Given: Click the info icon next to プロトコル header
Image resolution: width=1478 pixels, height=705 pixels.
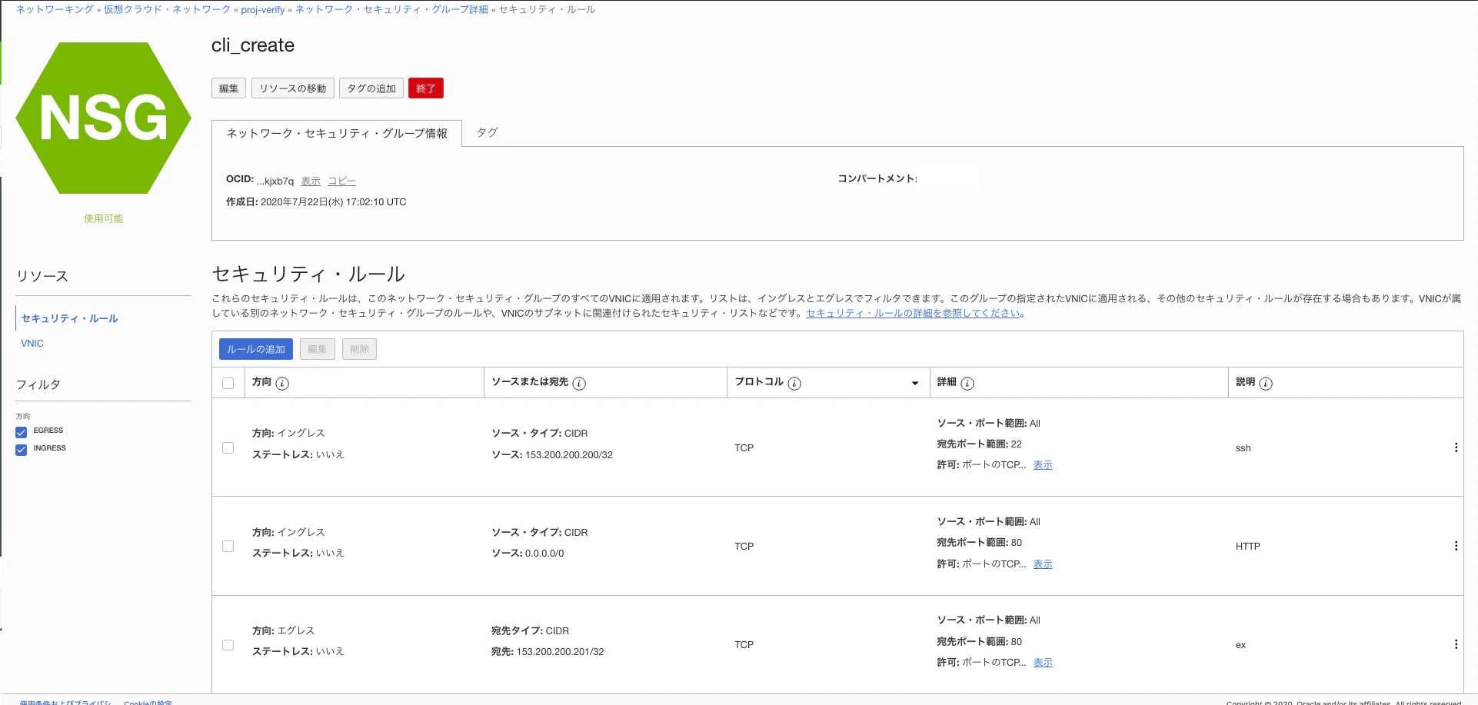Looking at the screenshot, I should tap(794, 383).
